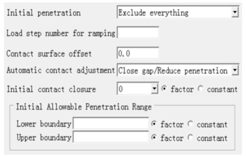
Task: Expand the Initial contact closure arrow button
Action: pyautogui.click(x=155, y=89)
